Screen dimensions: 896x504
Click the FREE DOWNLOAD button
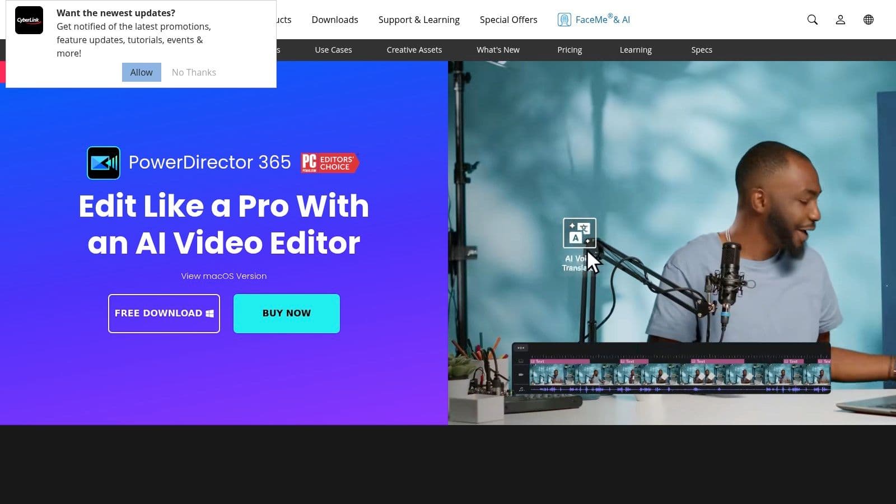[x=164, y=314]
